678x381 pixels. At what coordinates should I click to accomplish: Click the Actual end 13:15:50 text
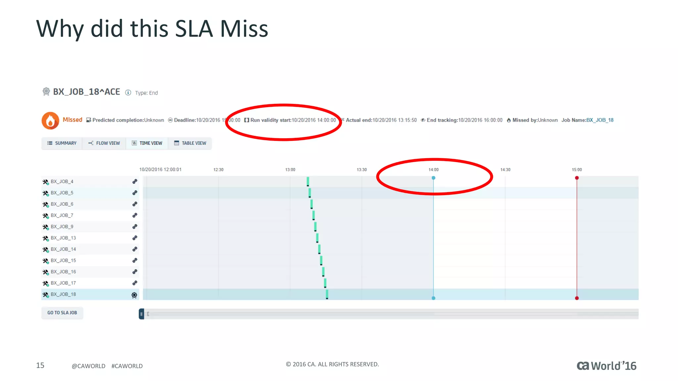(x=381, y=120)
